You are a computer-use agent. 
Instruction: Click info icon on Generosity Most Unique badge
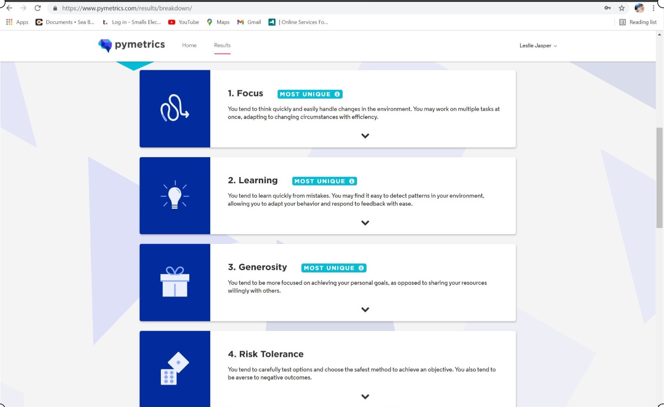click(361, 268)
